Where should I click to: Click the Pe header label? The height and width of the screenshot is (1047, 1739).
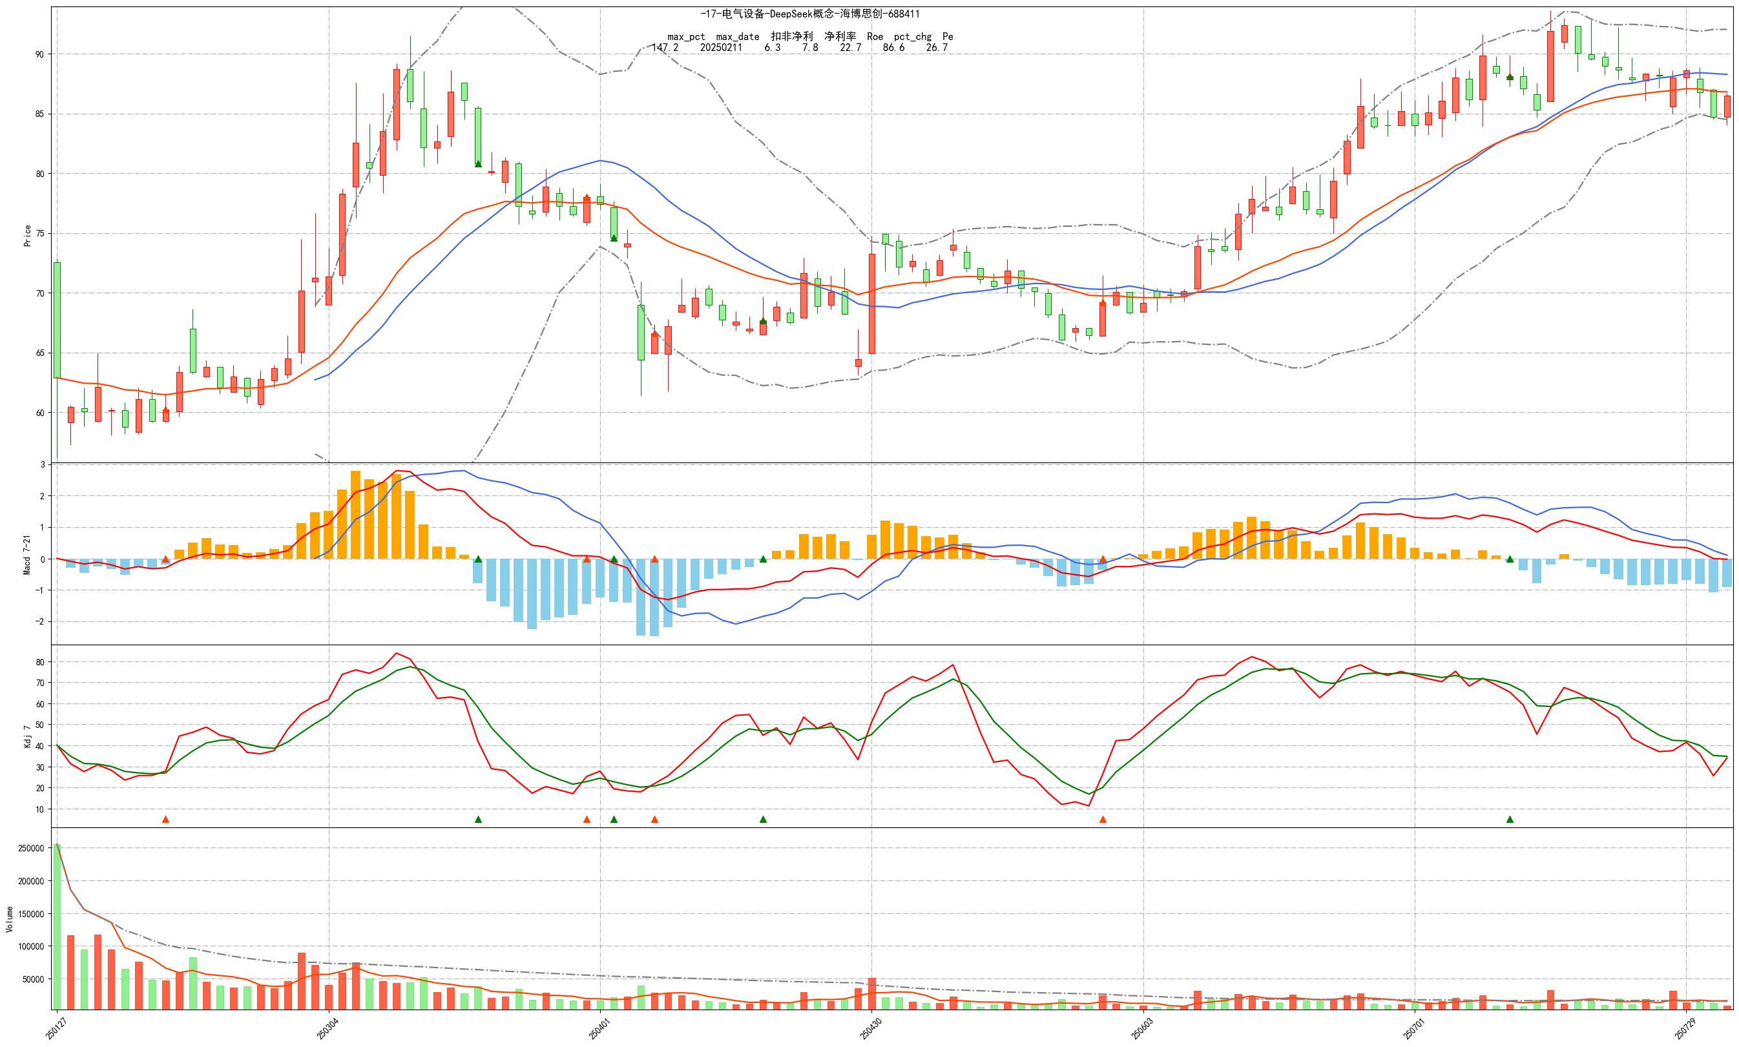click(948, 37)
